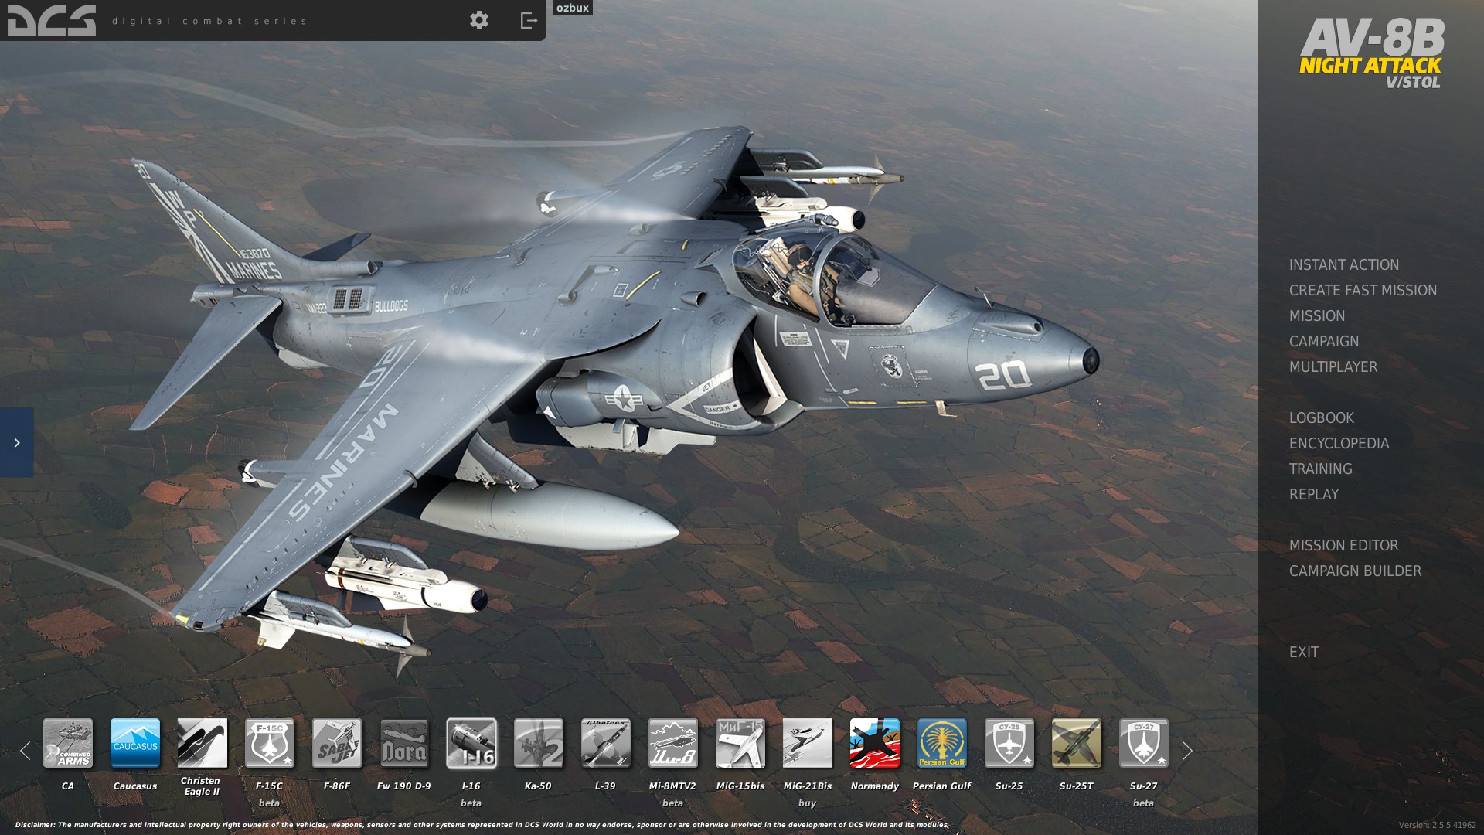This screenshot has width=1484, height=835.
Task: Select the Combined Arms (CA) module icon
Action: [x=68, y=743]
